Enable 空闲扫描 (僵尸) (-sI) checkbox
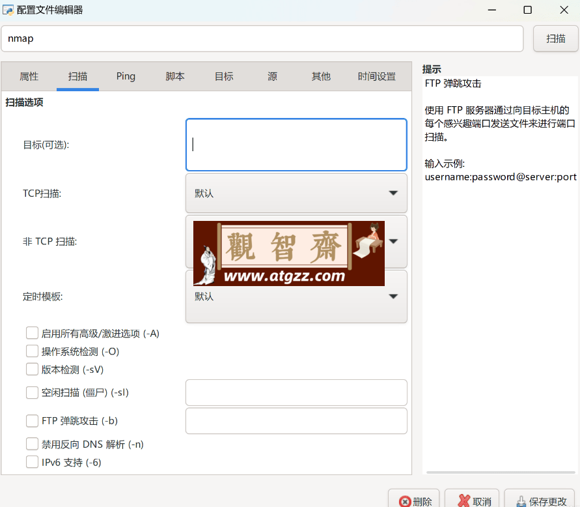 click(32, 392)
